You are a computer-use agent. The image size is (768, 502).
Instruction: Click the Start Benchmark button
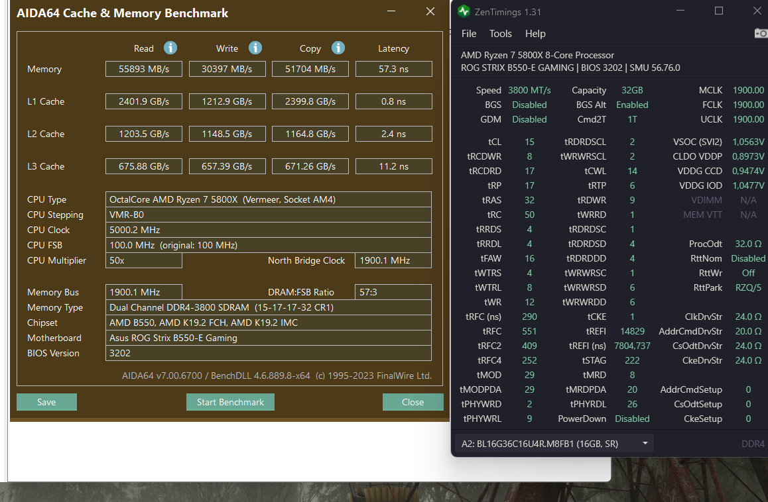click(x=230, y=402)
